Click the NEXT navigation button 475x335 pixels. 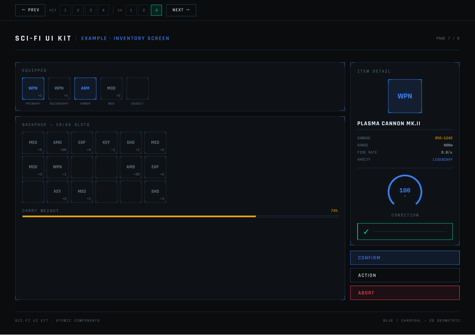tap(181, 10)
